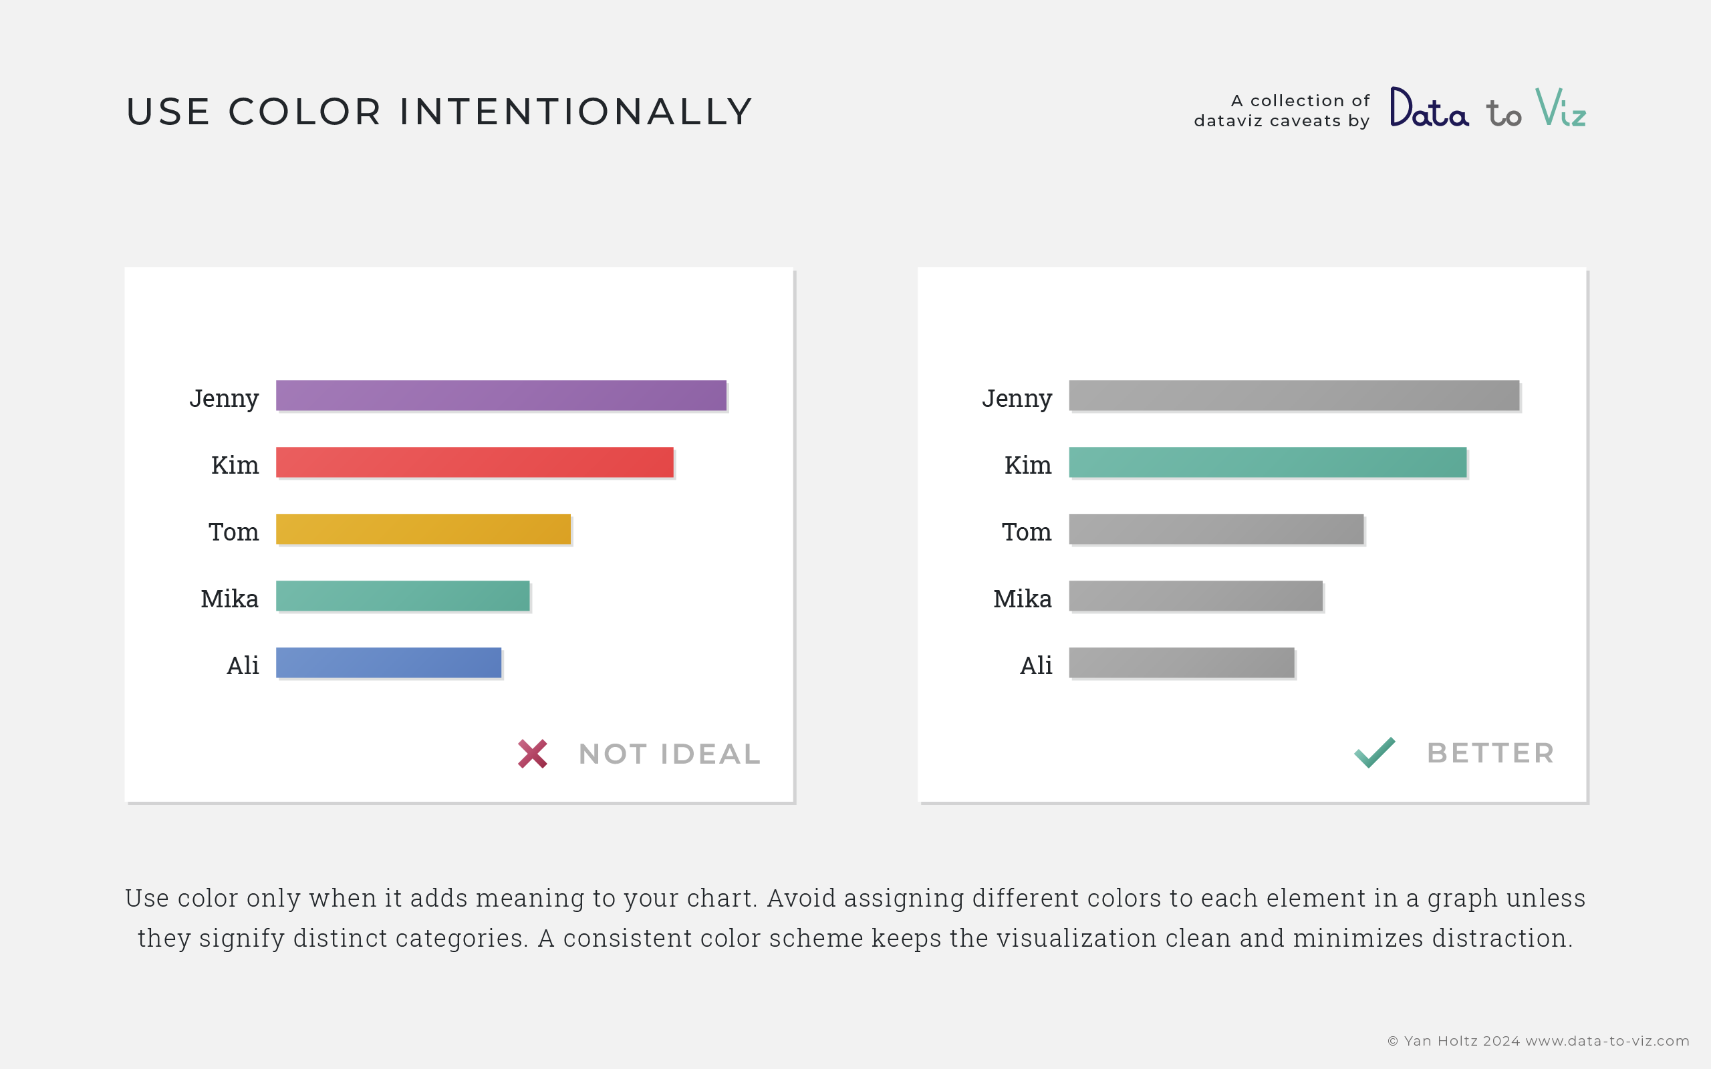Click the gray Ali bar in right chart
The width and height of the screenshot is (1711, 1069).
[x=1182, y=663]
